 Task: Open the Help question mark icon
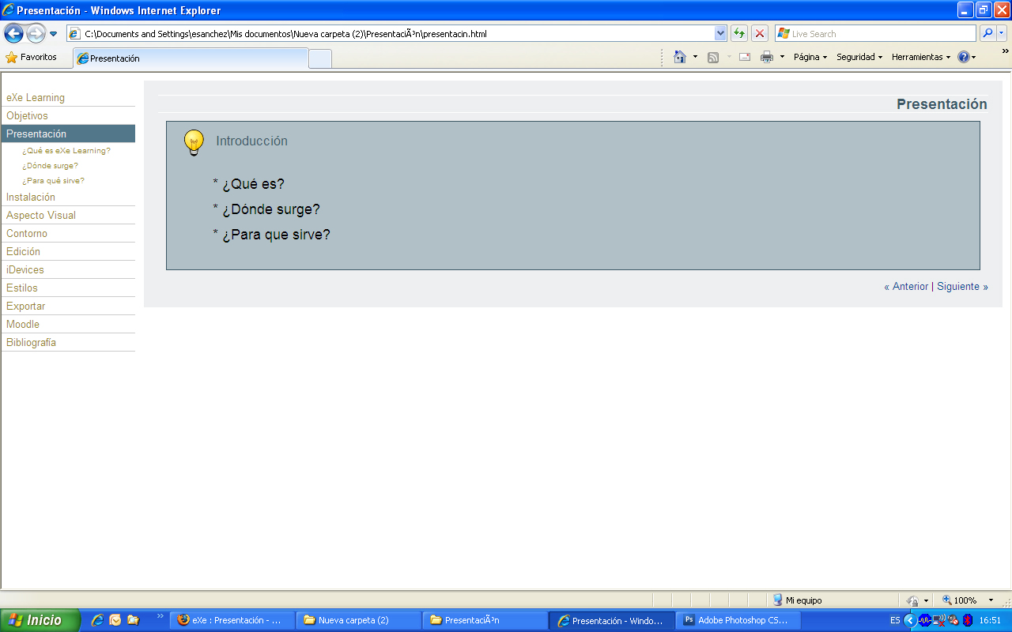(963, 57)
